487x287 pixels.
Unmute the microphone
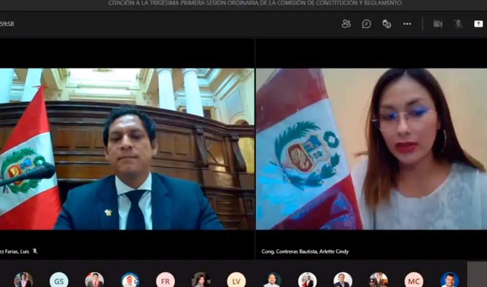pyautogui.click(x=458, y=24)
